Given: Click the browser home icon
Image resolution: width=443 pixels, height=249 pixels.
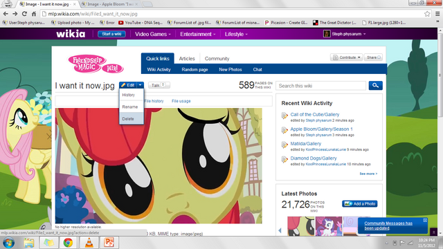Looking at the screenshot, I should point(34,14).
